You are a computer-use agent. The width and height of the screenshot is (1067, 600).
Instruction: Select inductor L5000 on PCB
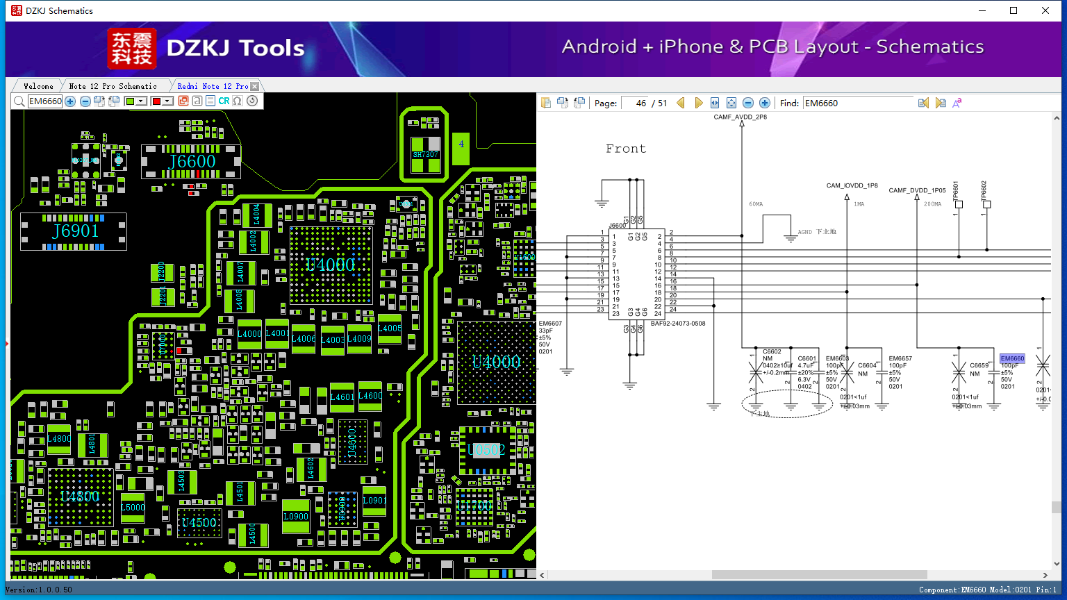pos(133,508)
